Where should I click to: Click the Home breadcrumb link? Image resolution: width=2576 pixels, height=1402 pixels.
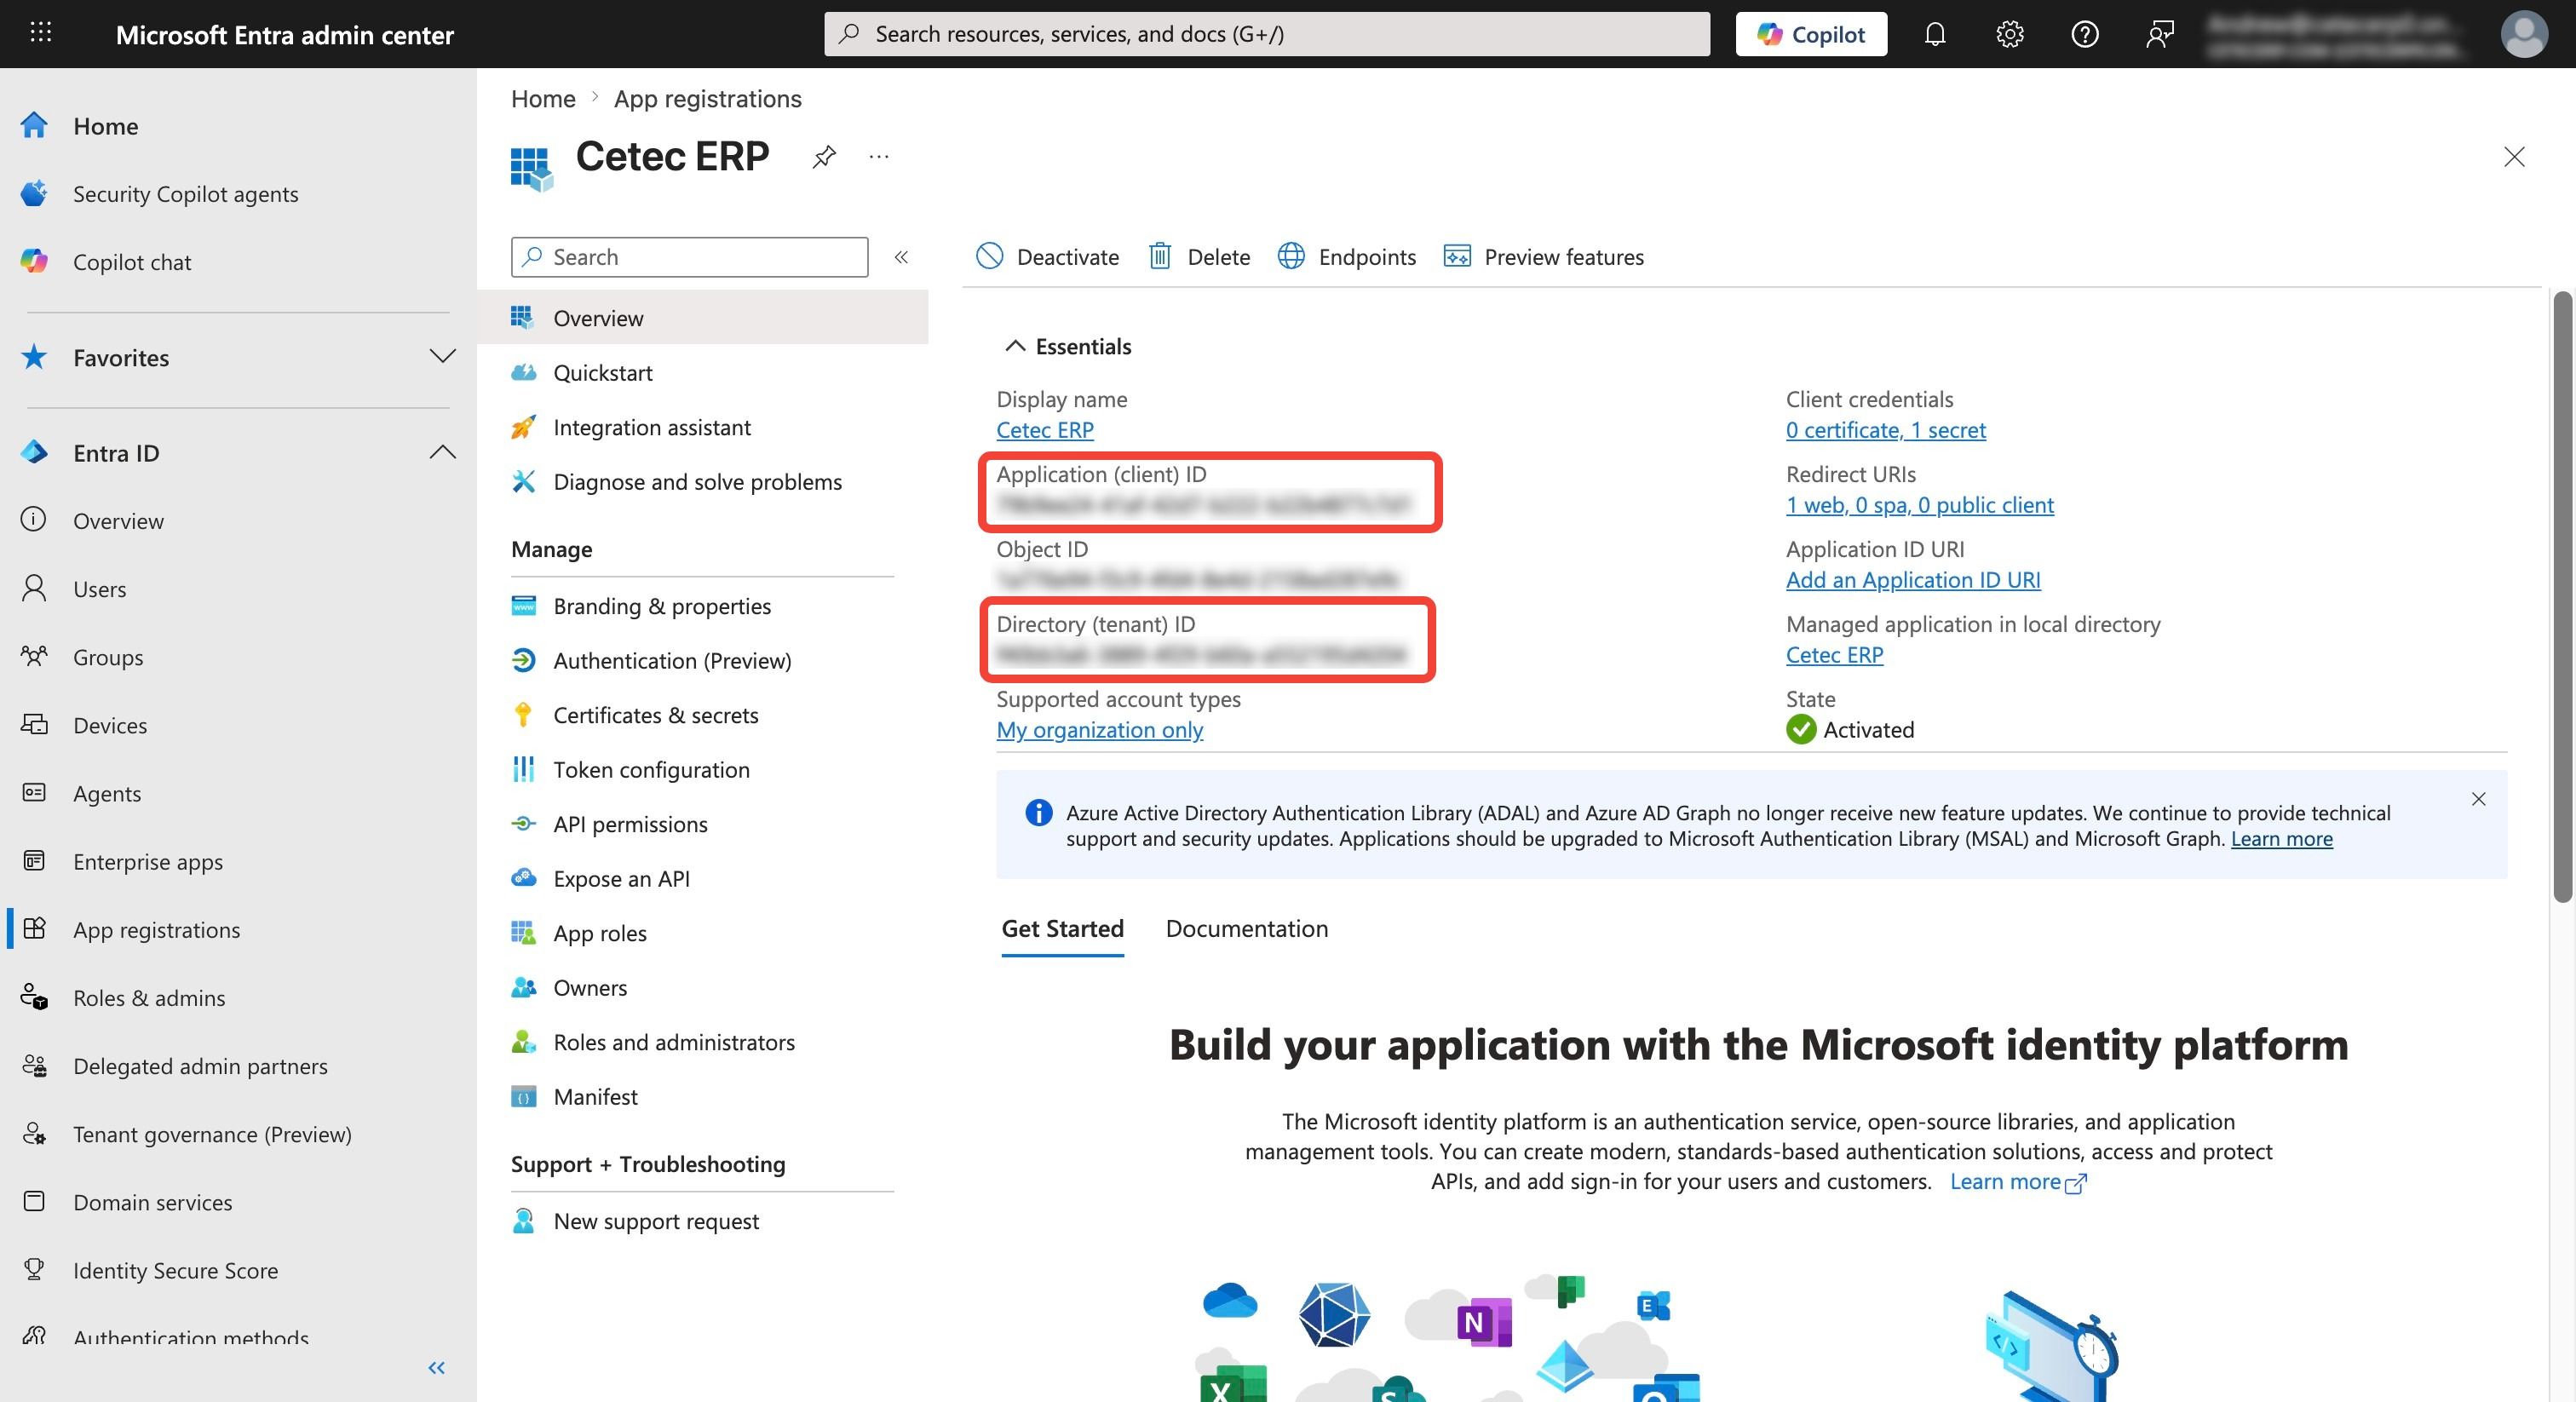click(x=543, y=99)
